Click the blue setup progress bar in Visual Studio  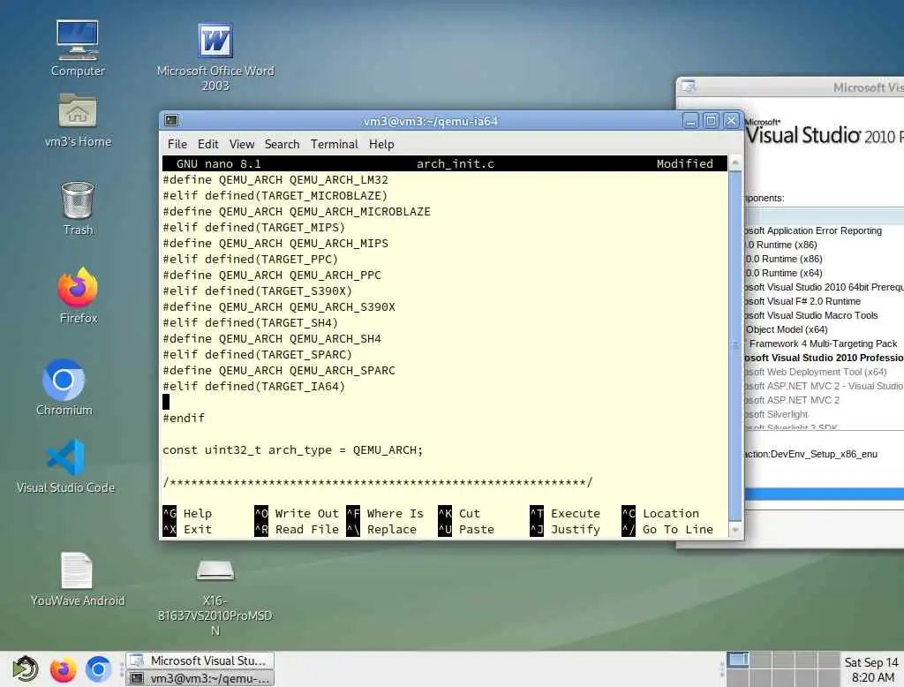point(824,494)
